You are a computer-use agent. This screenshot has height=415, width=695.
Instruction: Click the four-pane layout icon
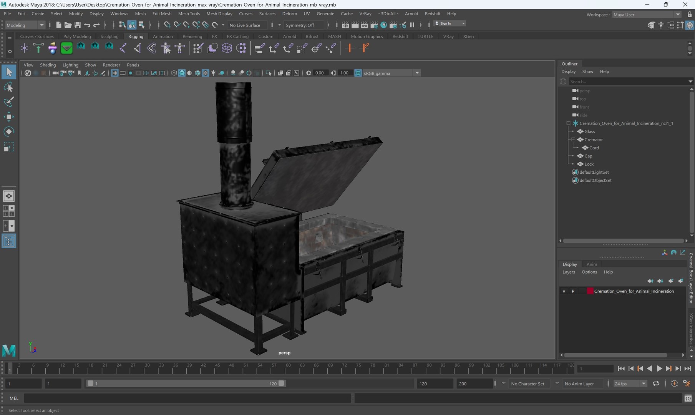(x=9, y=211)
